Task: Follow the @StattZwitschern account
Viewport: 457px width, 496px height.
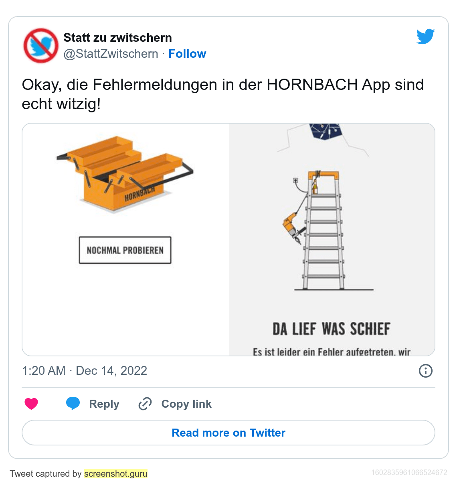Action: [187, 54]
